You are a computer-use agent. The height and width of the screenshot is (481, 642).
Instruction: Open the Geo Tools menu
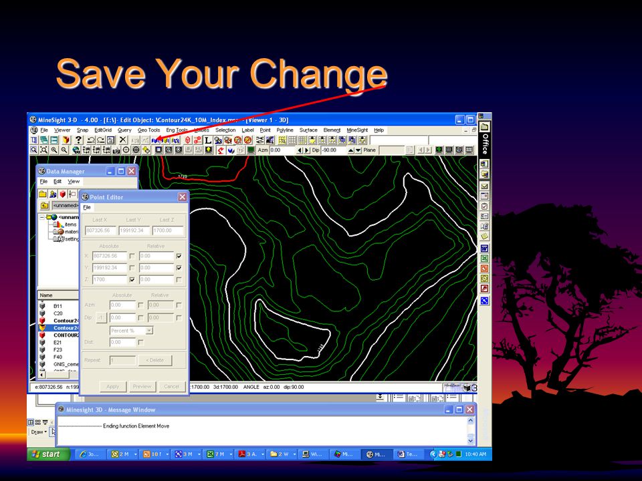148,130
